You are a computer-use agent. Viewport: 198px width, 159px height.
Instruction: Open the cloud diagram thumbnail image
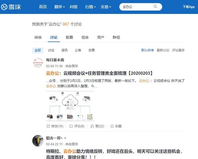(x=70, y=106)
